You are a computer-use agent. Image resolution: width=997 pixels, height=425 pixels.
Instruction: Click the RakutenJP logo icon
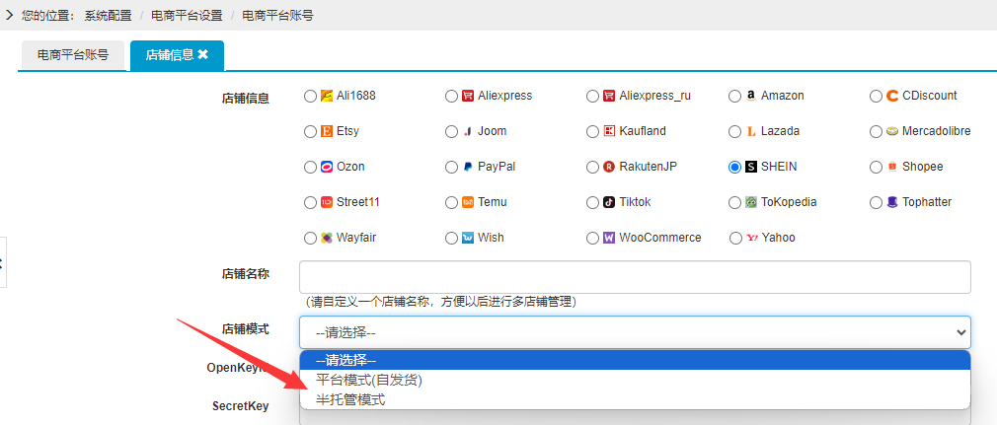pyautogui.click(x=609, y=167)
